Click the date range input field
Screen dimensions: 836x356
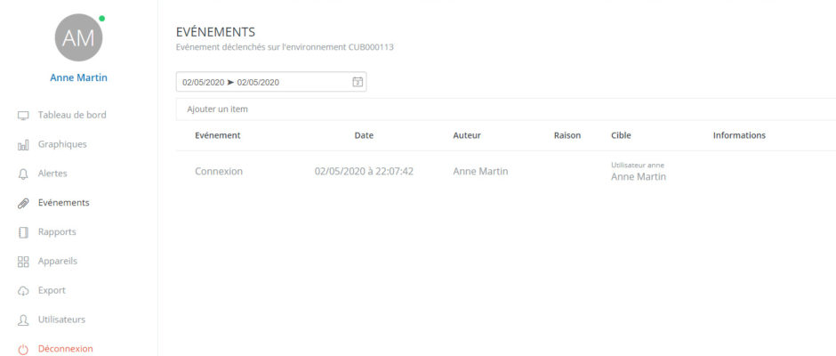(271, 82)
